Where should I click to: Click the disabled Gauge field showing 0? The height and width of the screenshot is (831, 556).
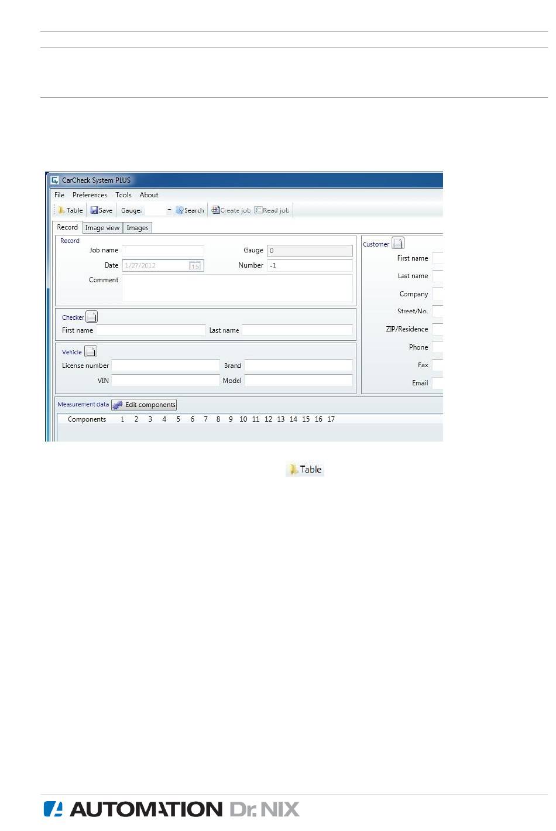click(310, 251)
